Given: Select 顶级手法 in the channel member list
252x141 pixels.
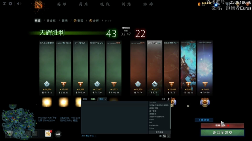Looking at the screenshot, I should tap(153, 114).
